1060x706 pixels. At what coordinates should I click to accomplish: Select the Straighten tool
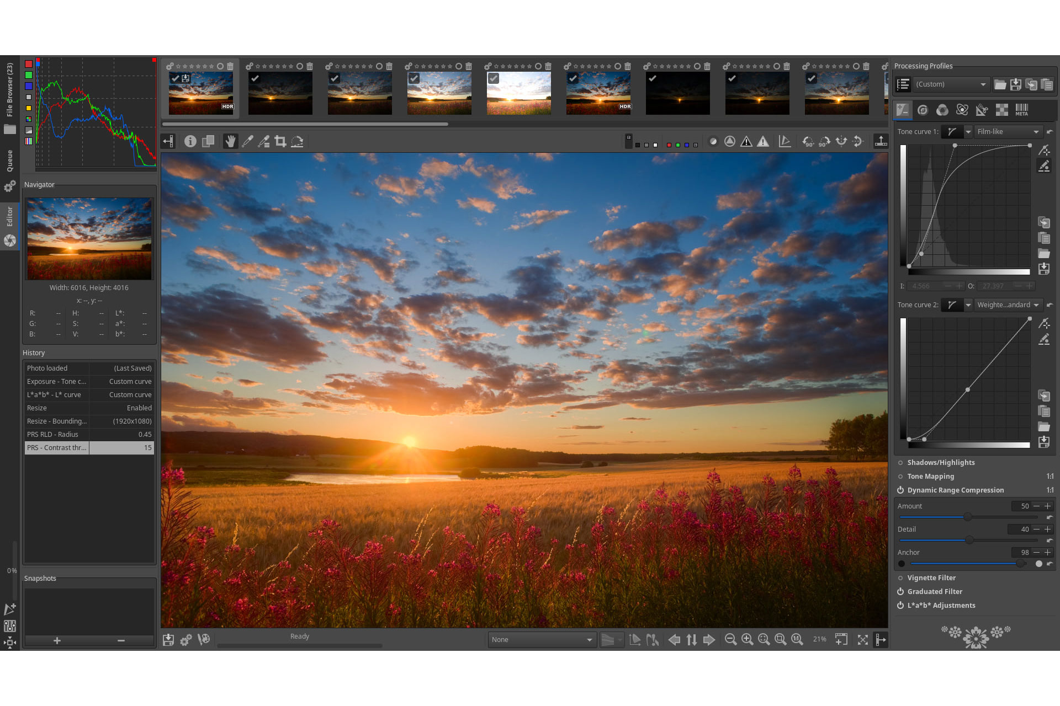coord(298,142)
